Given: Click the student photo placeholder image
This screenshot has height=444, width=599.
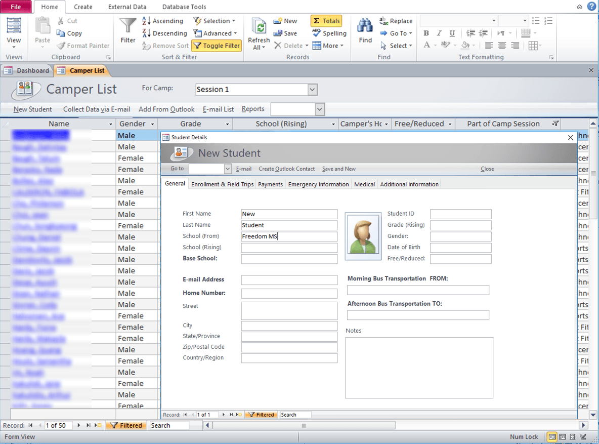Looking at the screenshot, I should pyautogui.click(x=363, y=236).
